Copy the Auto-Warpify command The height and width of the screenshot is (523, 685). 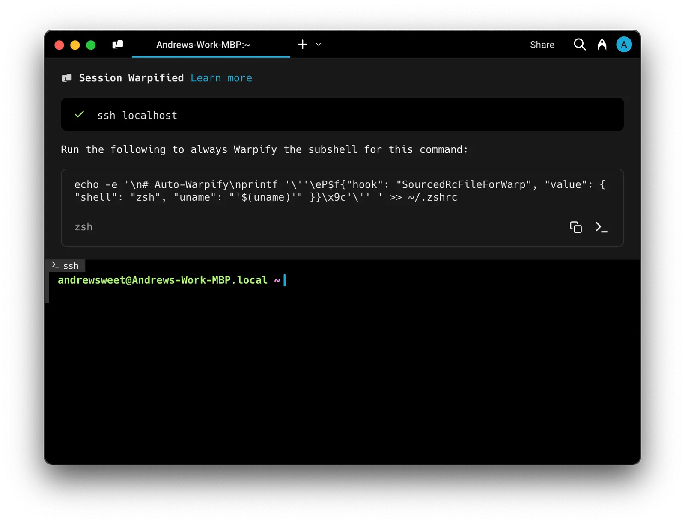click(576, 227)
